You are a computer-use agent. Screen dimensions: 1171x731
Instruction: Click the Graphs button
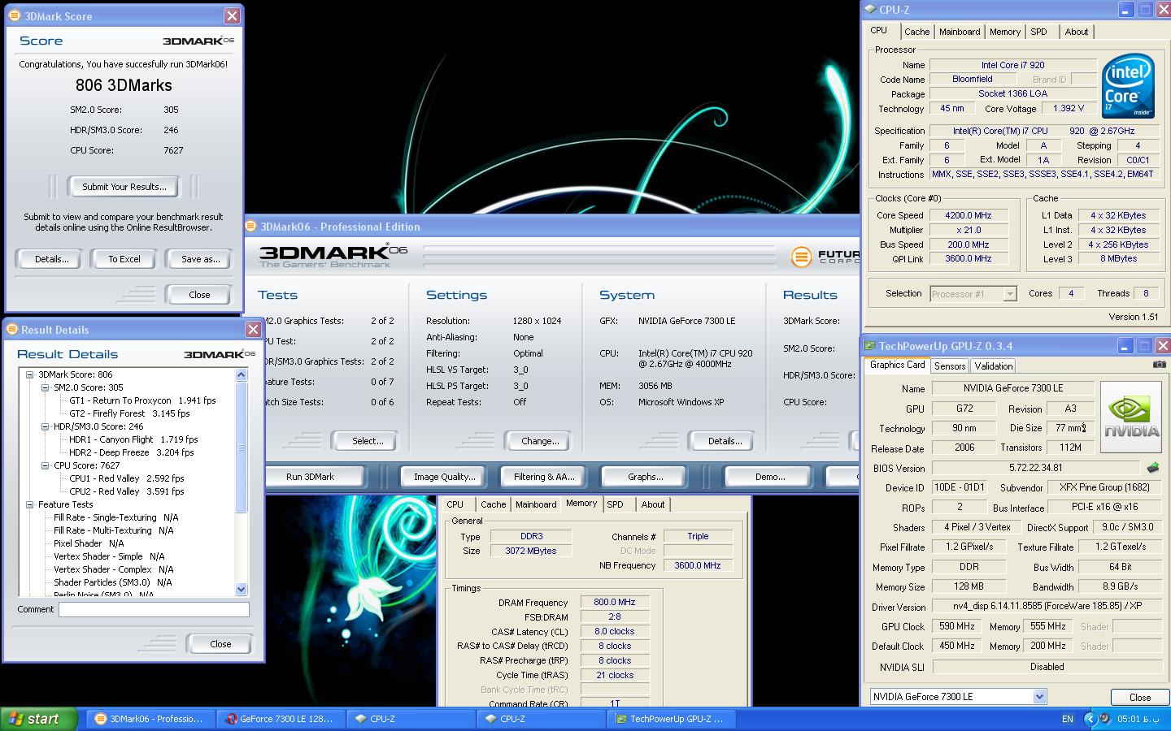pyautogui.click(x=645, y=477)
